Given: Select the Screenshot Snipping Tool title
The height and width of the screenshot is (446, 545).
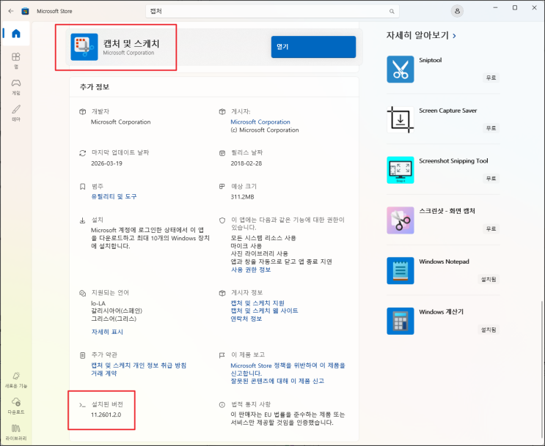Looking at the screenshot, I should tap(453, 160).
